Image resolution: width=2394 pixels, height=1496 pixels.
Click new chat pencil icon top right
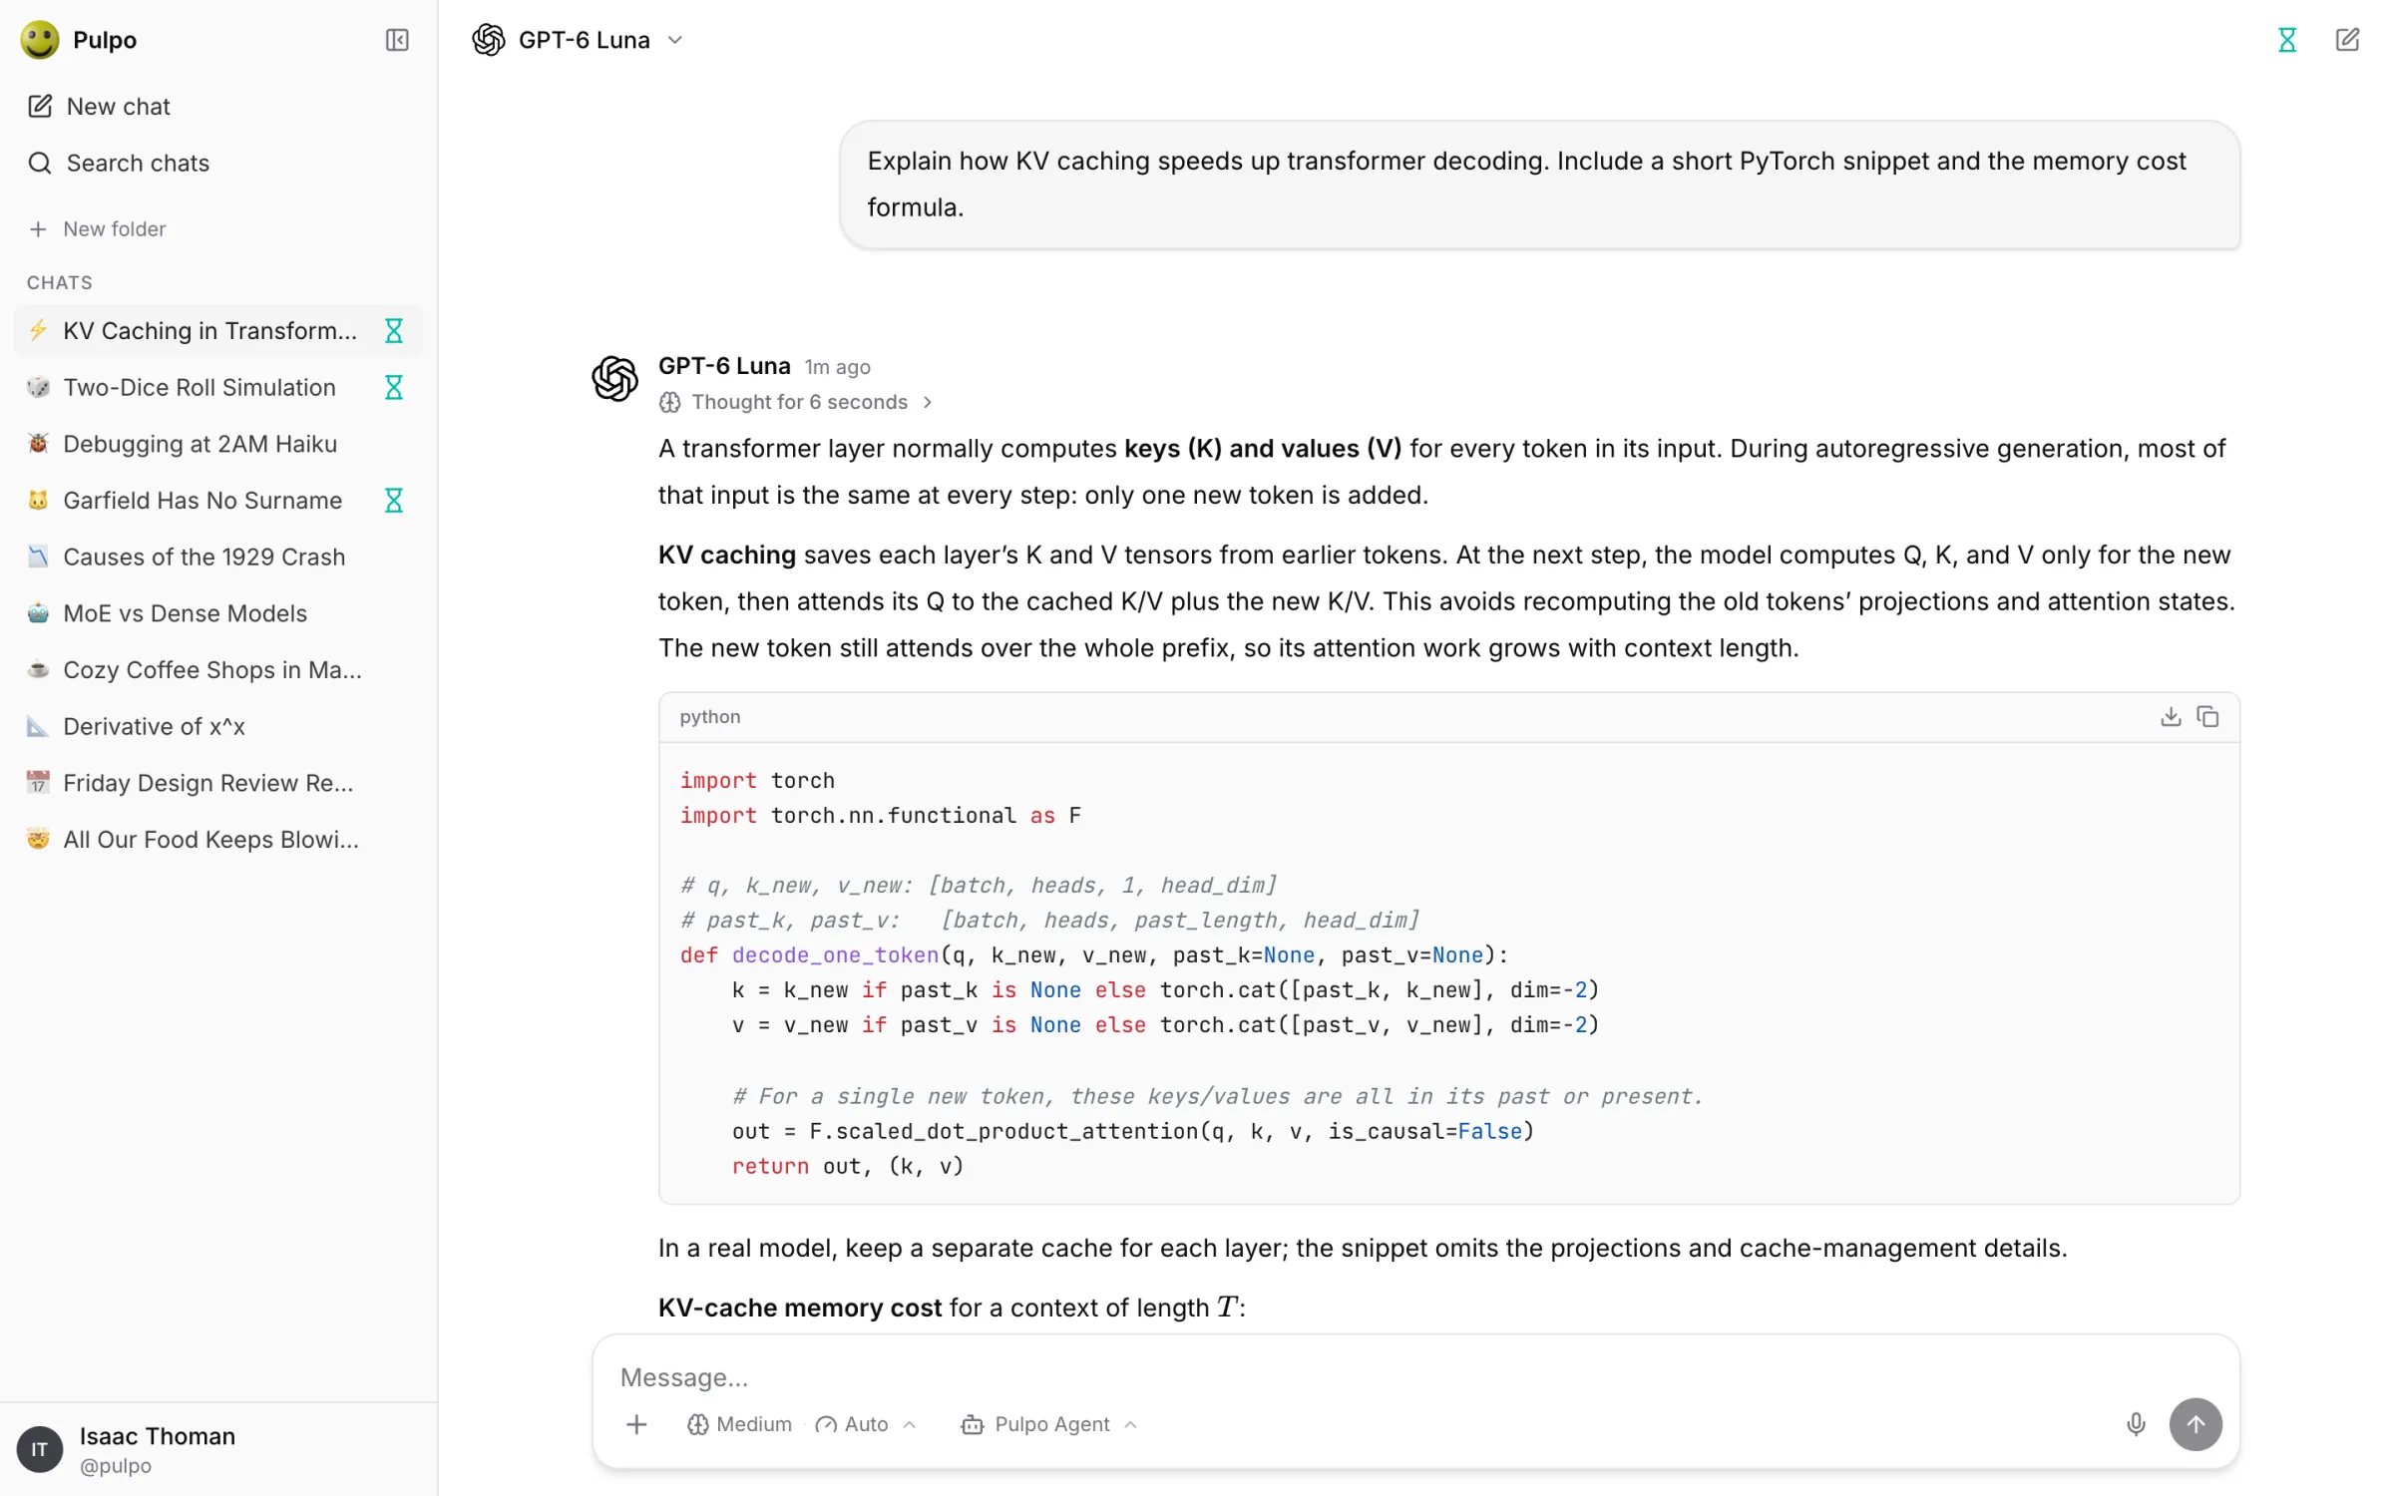(x=2347, y=40)
